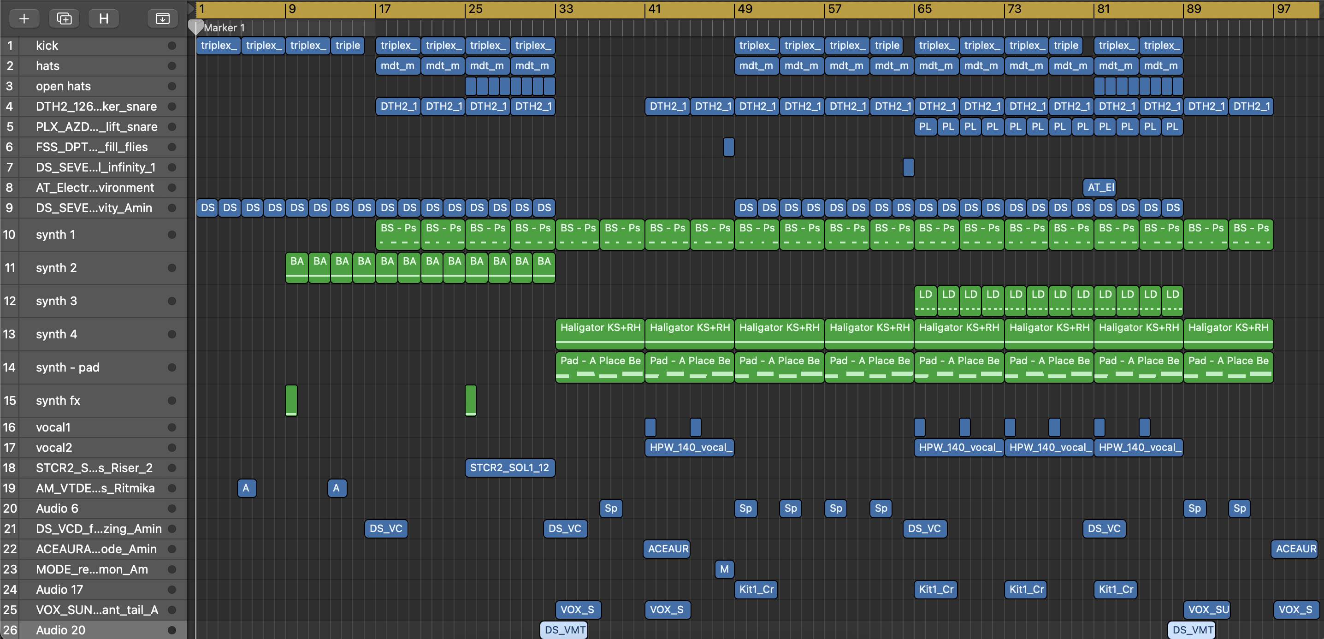Click the track header drop-in icon
The image size is (1324, 639).
coord(162,19)
